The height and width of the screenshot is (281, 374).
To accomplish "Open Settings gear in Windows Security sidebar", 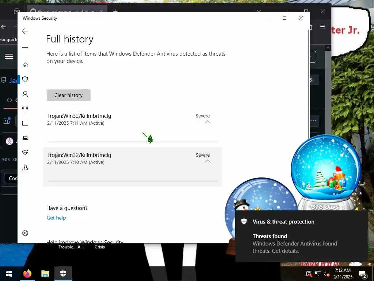I will (x=25, y=233).
